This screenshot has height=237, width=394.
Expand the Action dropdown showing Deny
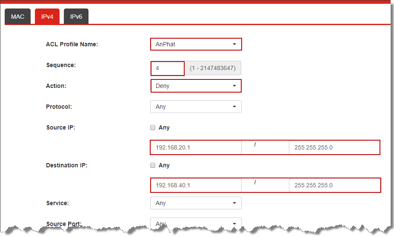point(196,86)
